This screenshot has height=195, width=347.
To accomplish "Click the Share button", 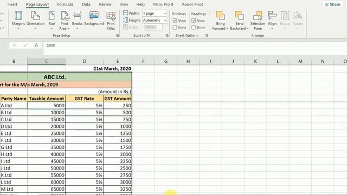I will pyautogui.click(x=332, y=4).
